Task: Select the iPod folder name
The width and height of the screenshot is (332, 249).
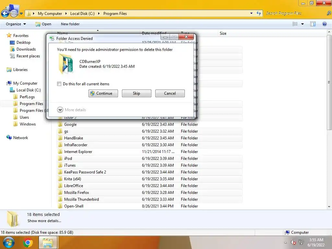Action: point(68,158)
